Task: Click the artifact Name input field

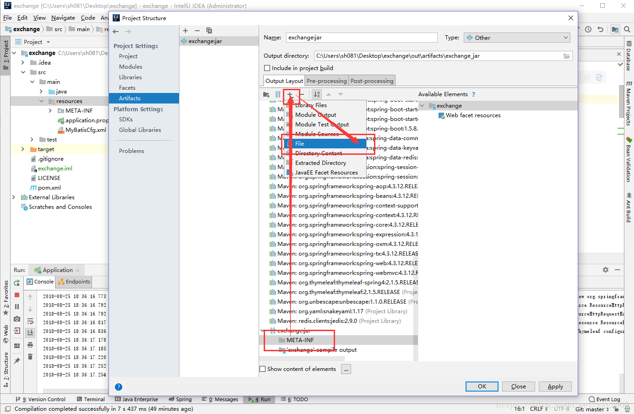Action: 362,38
